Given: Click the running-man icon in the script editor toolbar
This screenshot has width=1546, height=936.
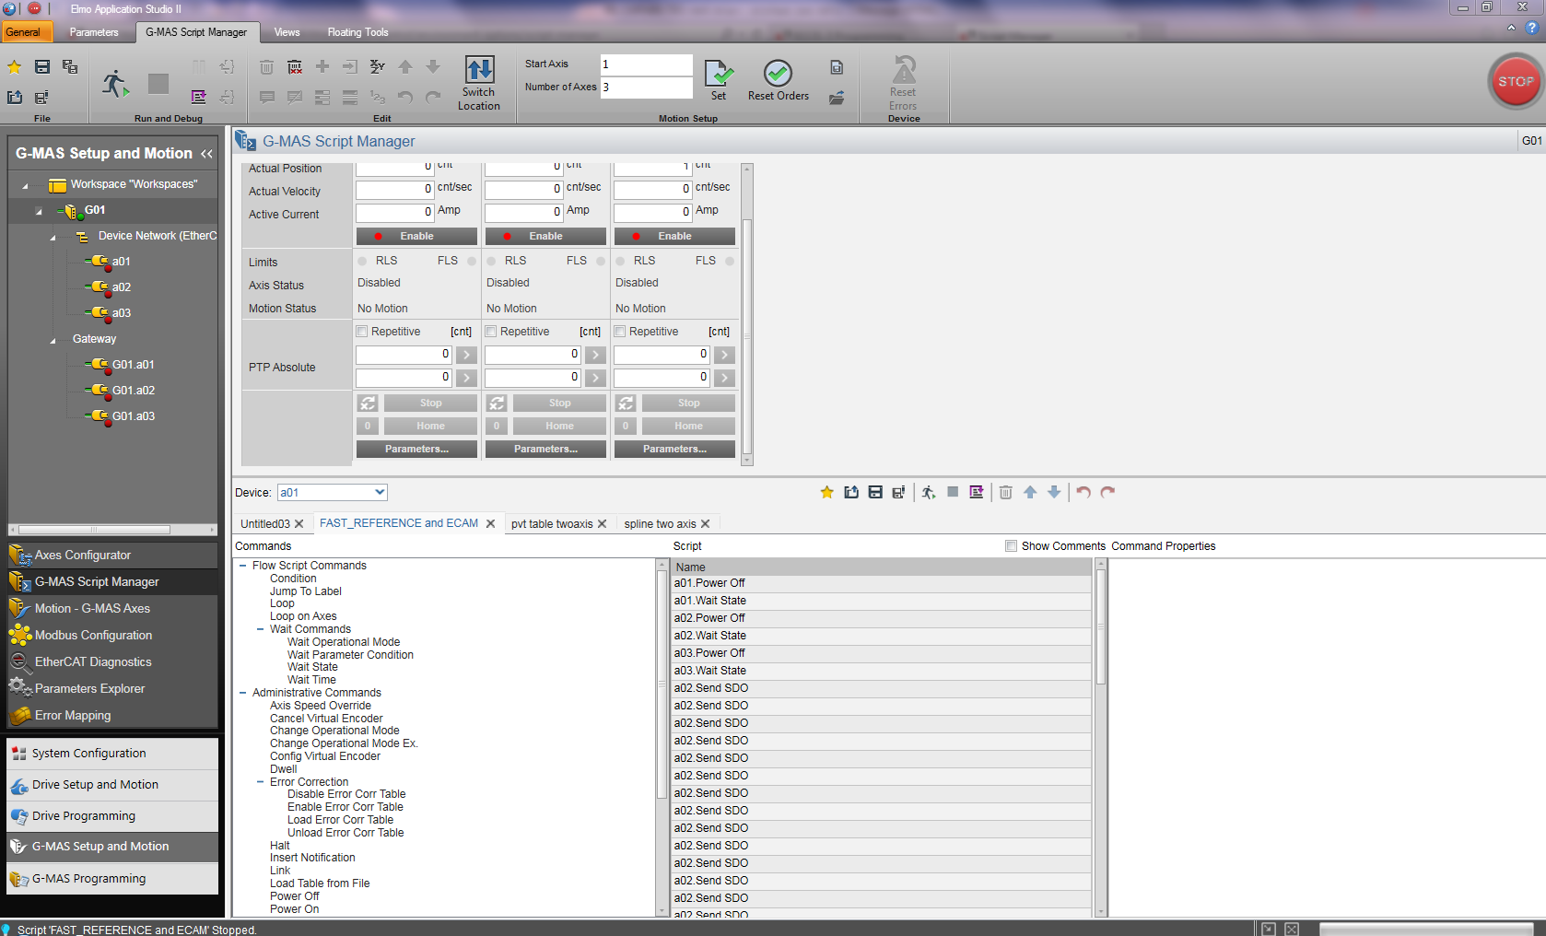Looking at the screenshot, I should tap(929, 492).
